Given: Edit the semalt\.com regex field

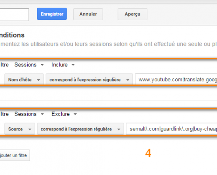Looking at the screenshot, I should coord(172,129).
